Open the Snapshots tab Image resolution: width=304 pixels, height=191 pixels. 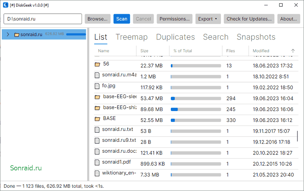pyautogui.click(x=256, y=37)
